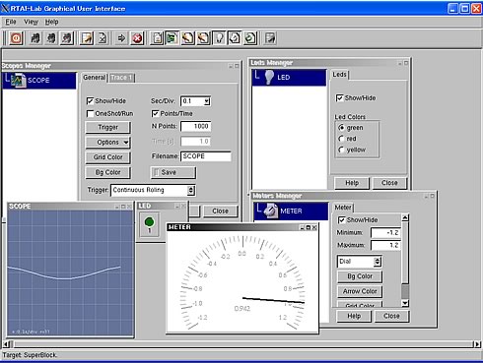Select the yellow Led color radio button
This screenshot has height=363, width=483.
[341, 150]
